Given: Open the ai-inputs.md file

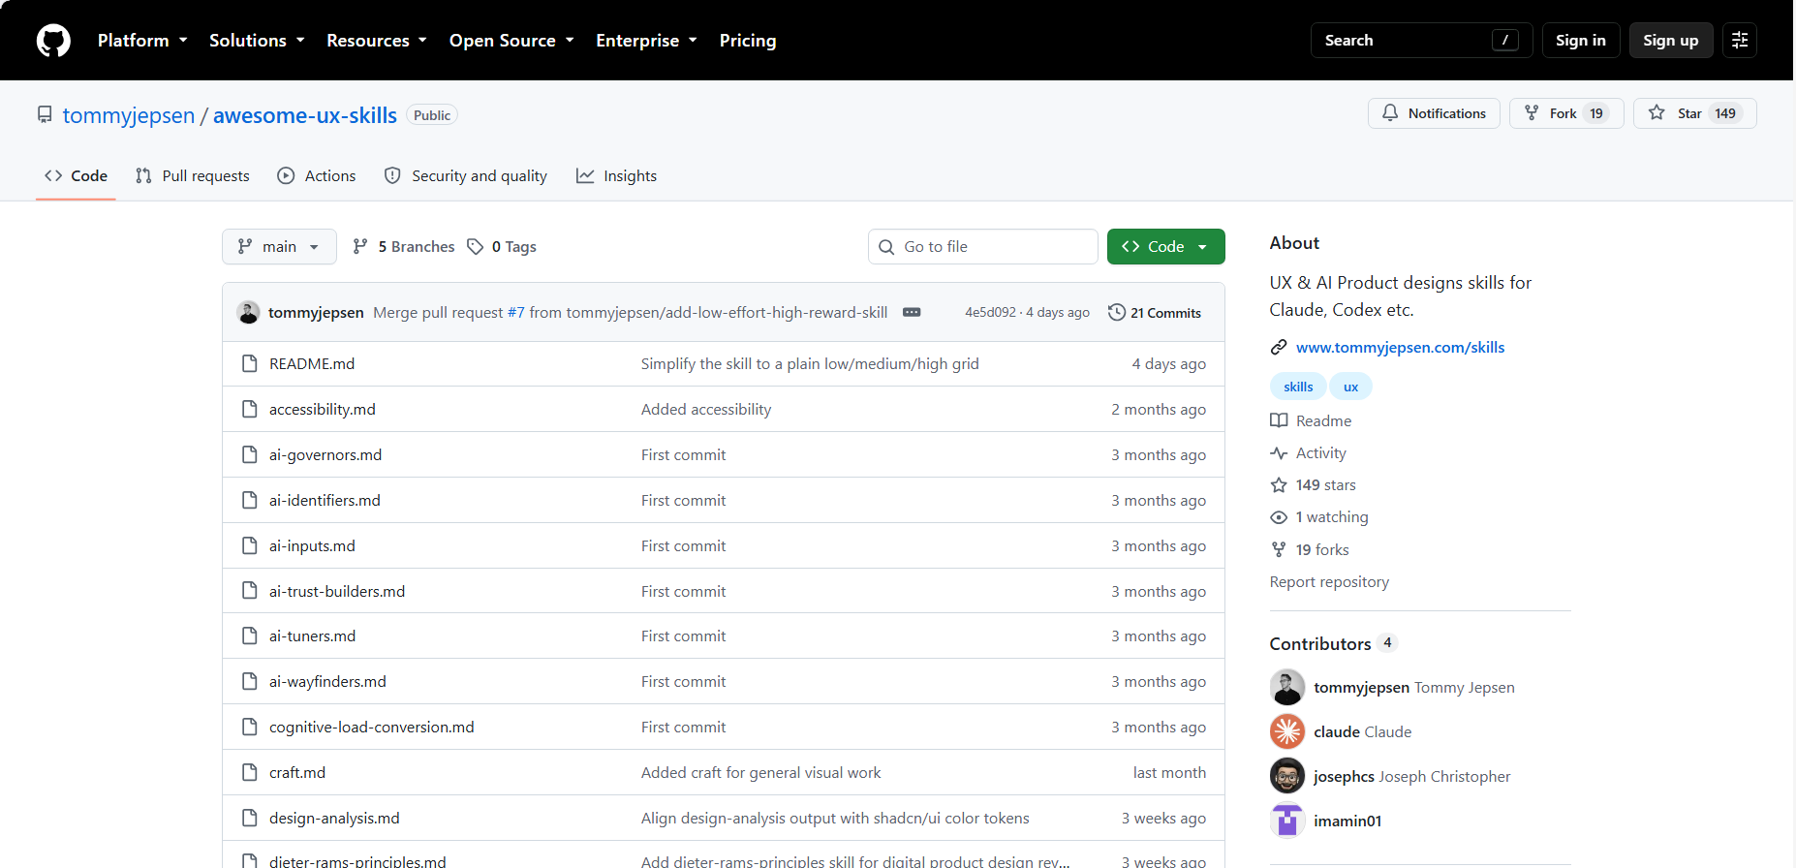Looking at the screenshot, I should click(x=312, y=546).
